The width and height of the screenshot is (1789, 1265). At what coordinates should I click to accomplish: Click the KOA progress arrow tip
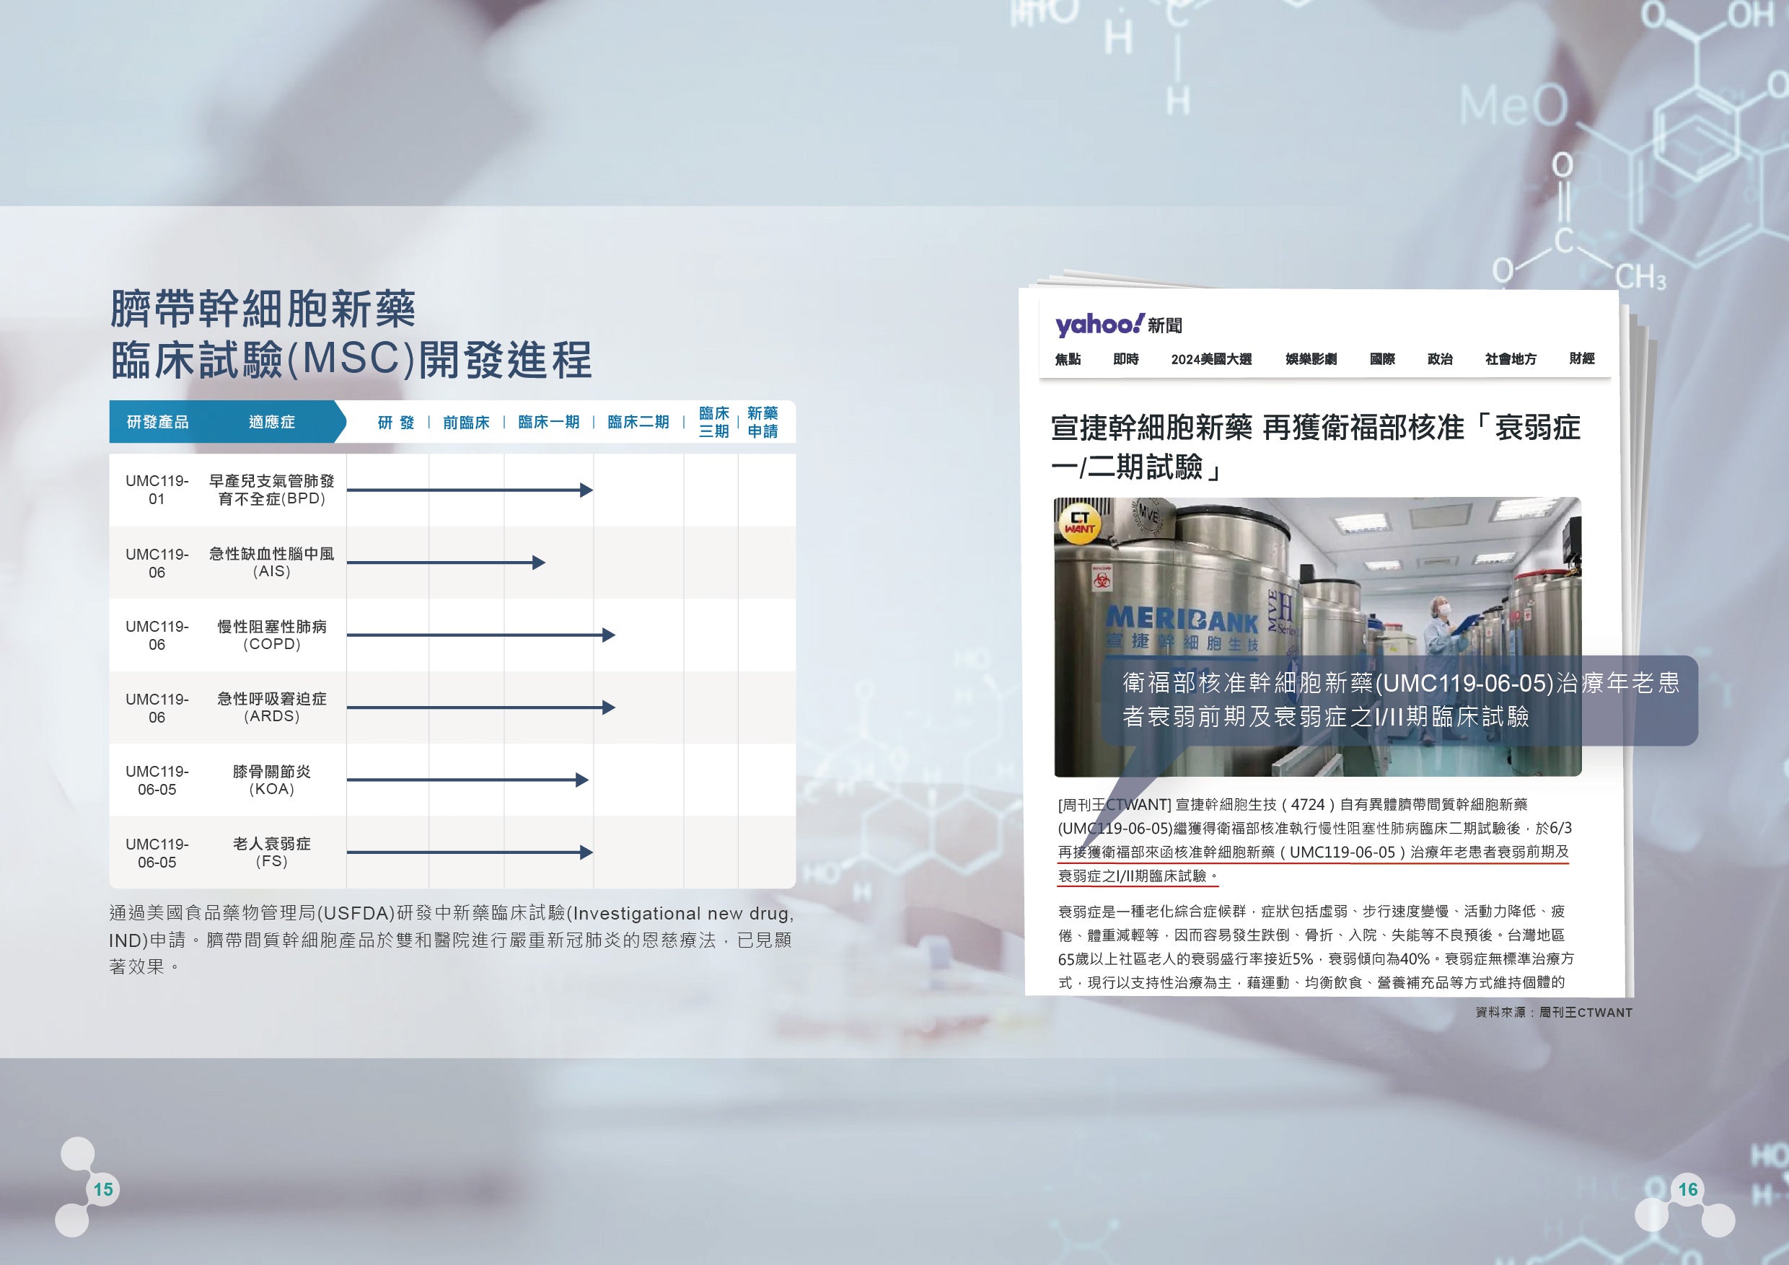click(582, 780)
